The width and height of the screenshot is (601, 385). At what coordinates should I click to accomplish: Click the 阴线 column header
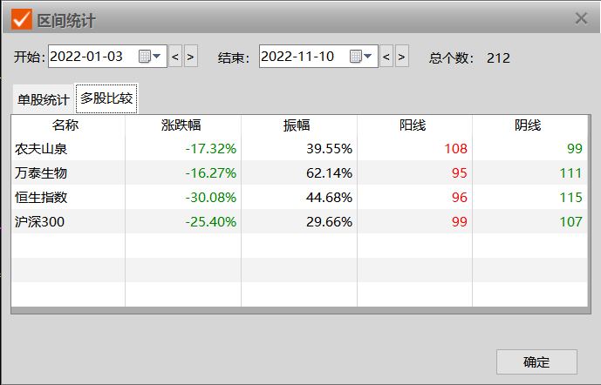(x=529, y=125)
